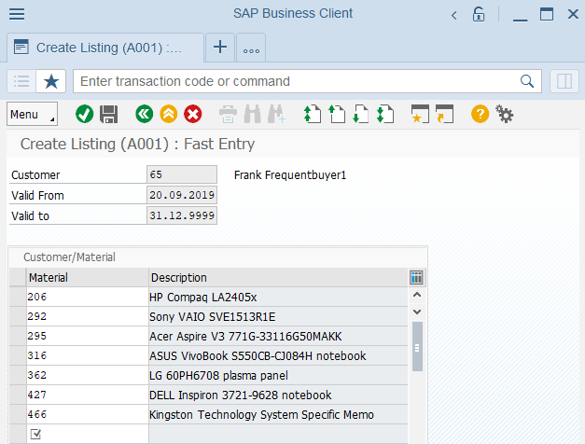Select the Material column header
585x444 pixels.
click(x=88, y=278)
